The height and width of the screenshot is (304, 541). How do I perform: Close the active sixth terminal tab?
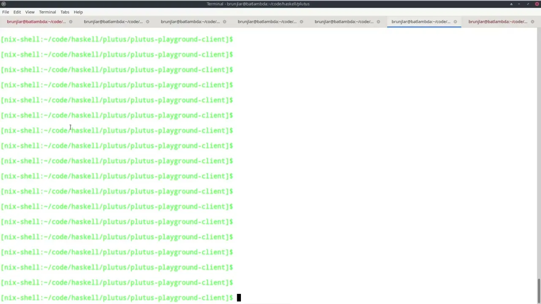coord(455,22)
